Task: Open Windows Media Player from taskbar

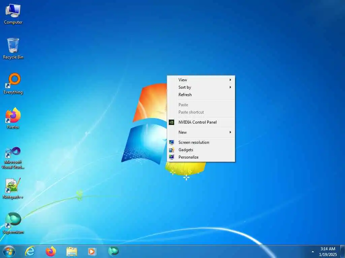Action: [x=92, y=251]
